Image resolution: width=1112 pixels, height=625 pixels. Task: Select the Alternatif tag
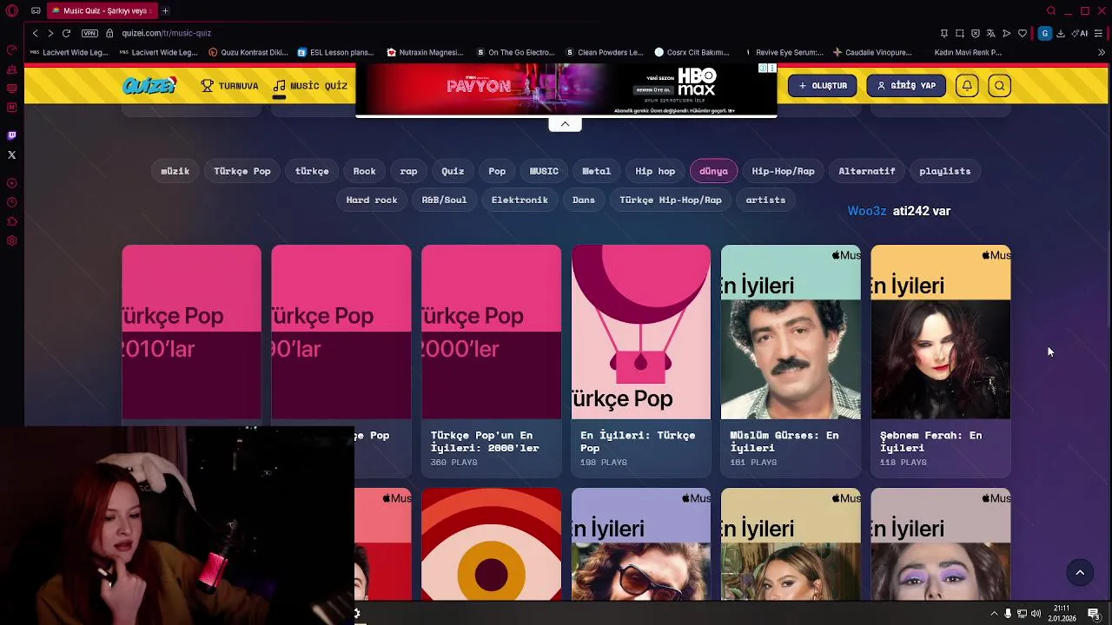click(x=866, y=171)
